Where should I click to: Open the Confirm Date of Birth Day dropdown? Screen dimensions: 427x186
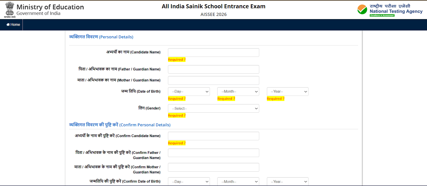[189, 181]
